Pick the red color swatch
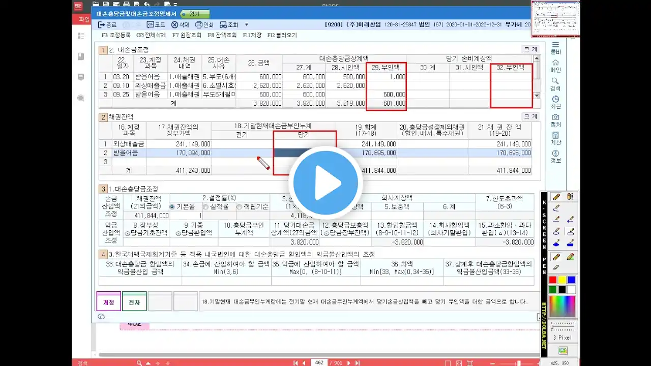Screen dimensions: 651x366 coord(553,280)
